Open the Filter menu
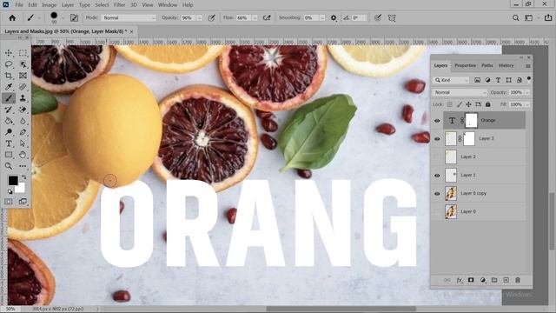 pyautogui.click(x=120, y=5)
